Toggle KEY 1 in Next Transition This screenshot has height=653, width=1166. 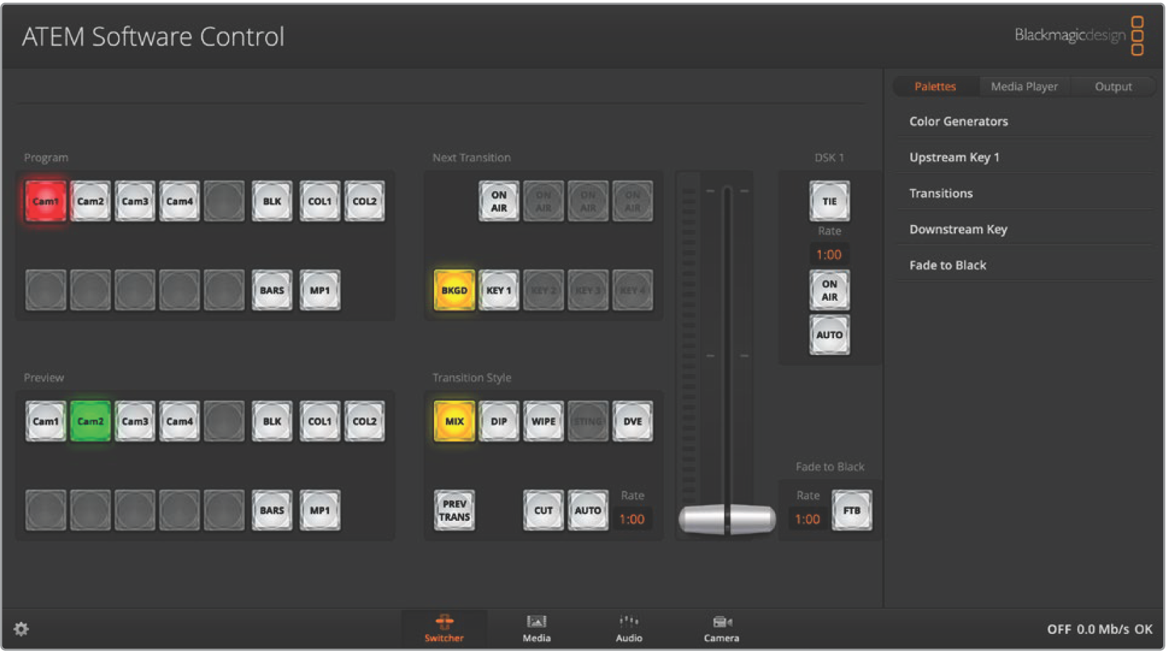[x=499, y=290]
